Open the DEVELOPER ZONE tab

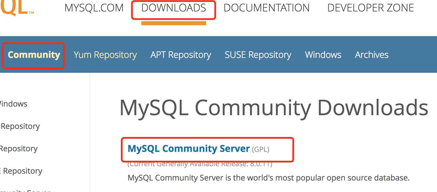pos(370,8)
